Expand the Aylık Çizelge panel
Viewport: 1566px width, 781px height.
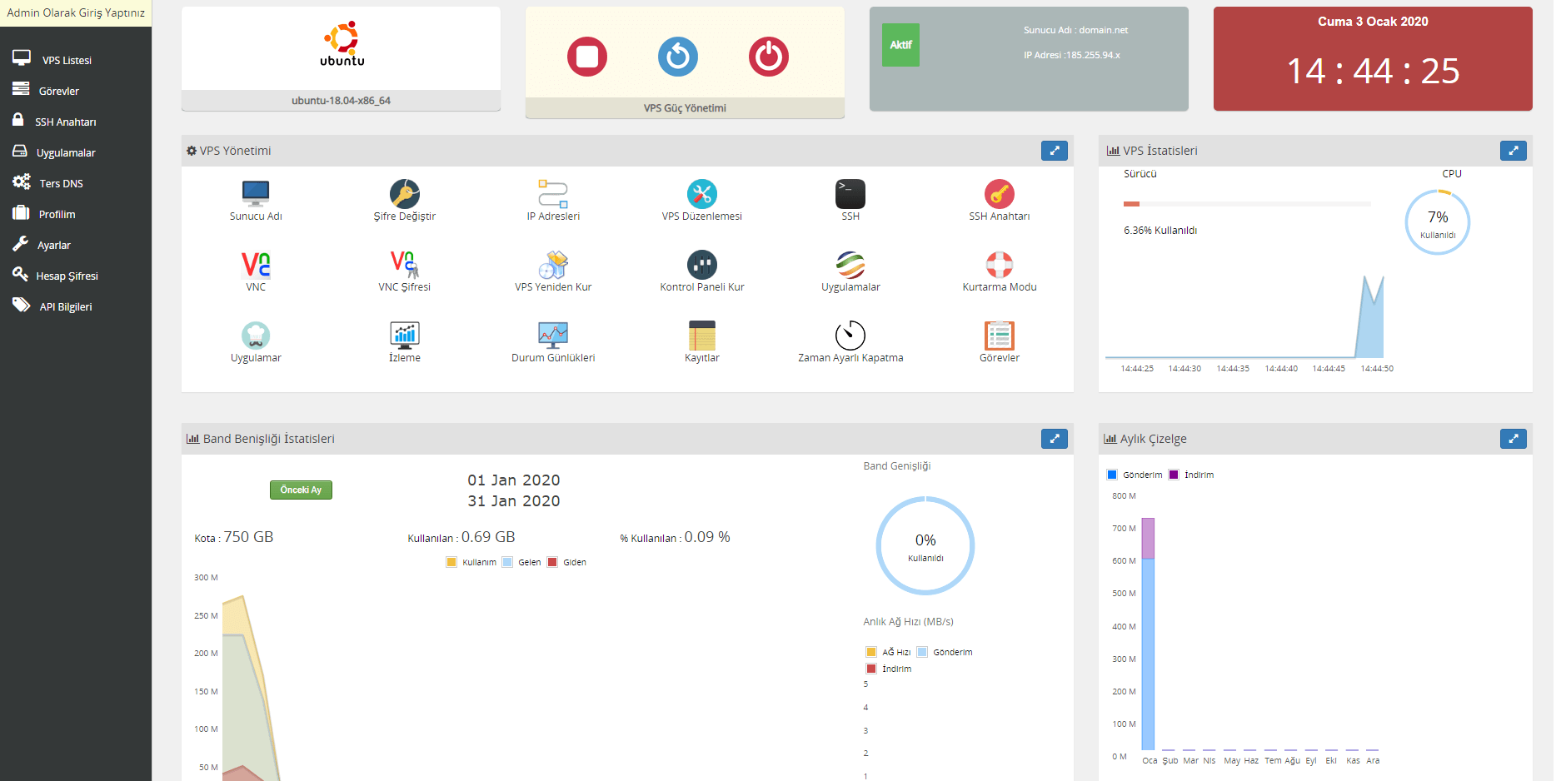click(x=1513, y=439)
